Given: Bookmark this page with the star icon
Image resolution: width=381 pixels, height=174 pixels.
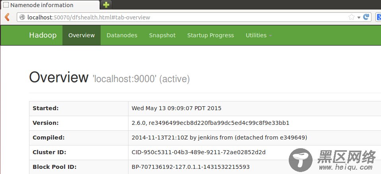Looking at the screenshot, I should click(351, 17).
